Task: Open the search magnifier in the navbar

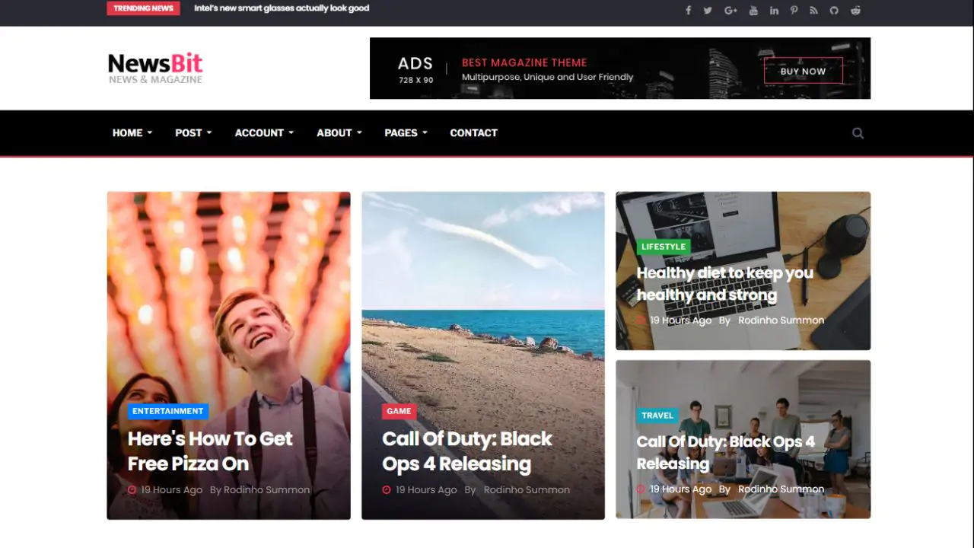Action: pyautogui.click(x=858, y=132)
